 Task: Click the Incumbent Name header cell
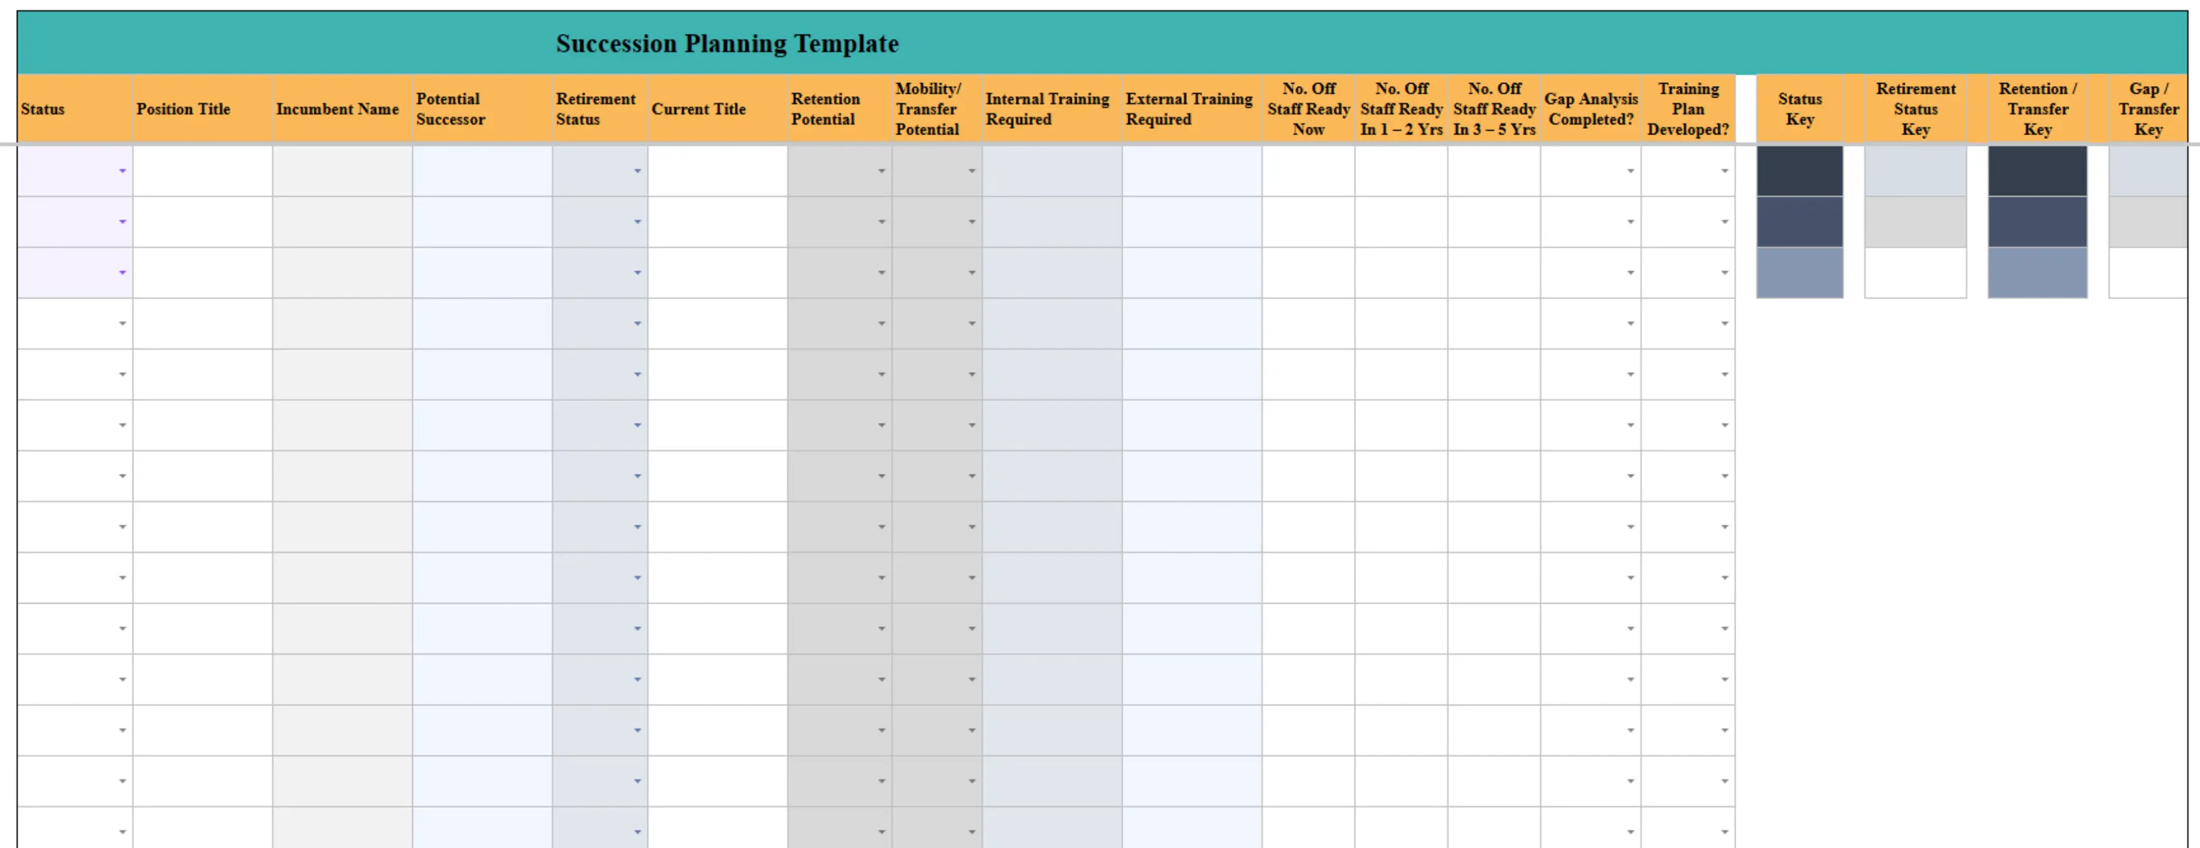(341, 109)
